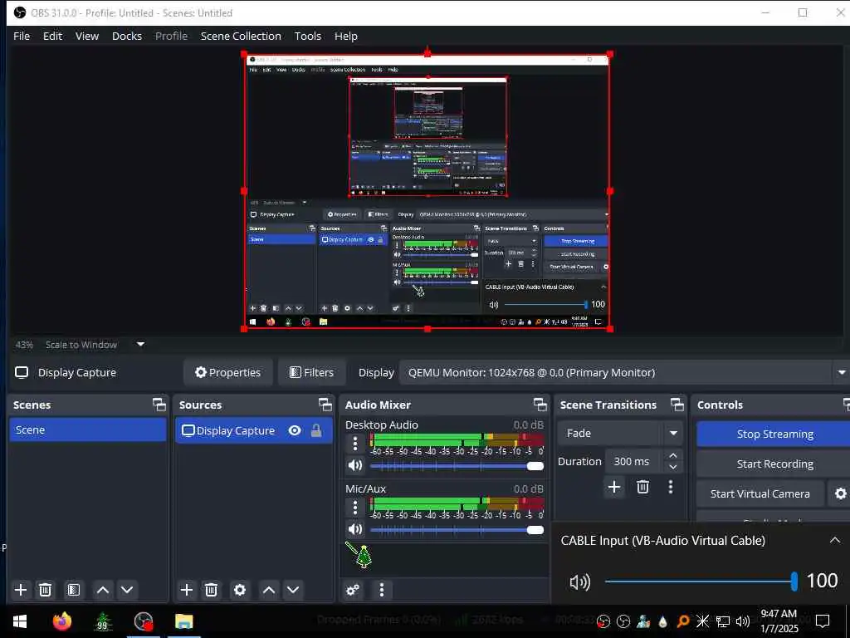Viewport: 850px width, 638px height.
Task: Open the virtual camera settings gear
Action: coord(840,493)
